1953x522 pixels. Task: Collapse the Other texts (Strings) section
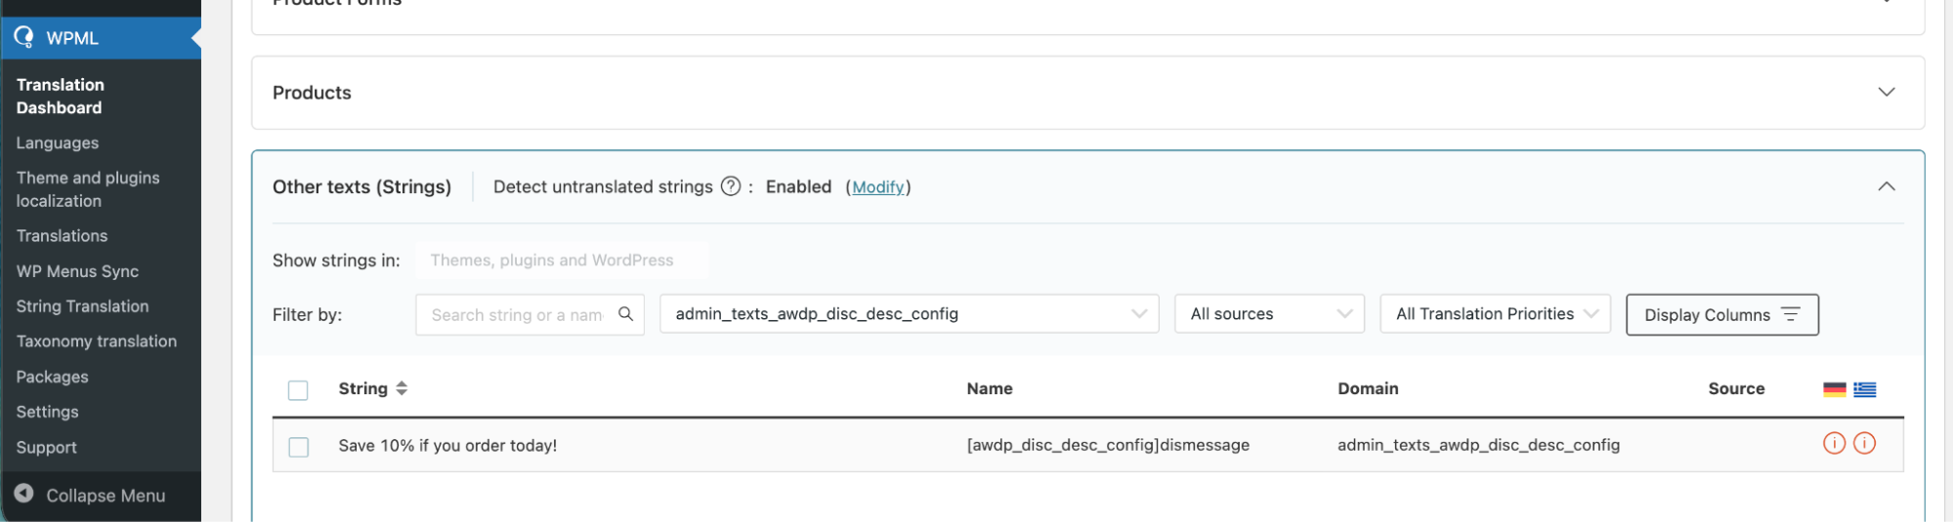[1886, 186]
